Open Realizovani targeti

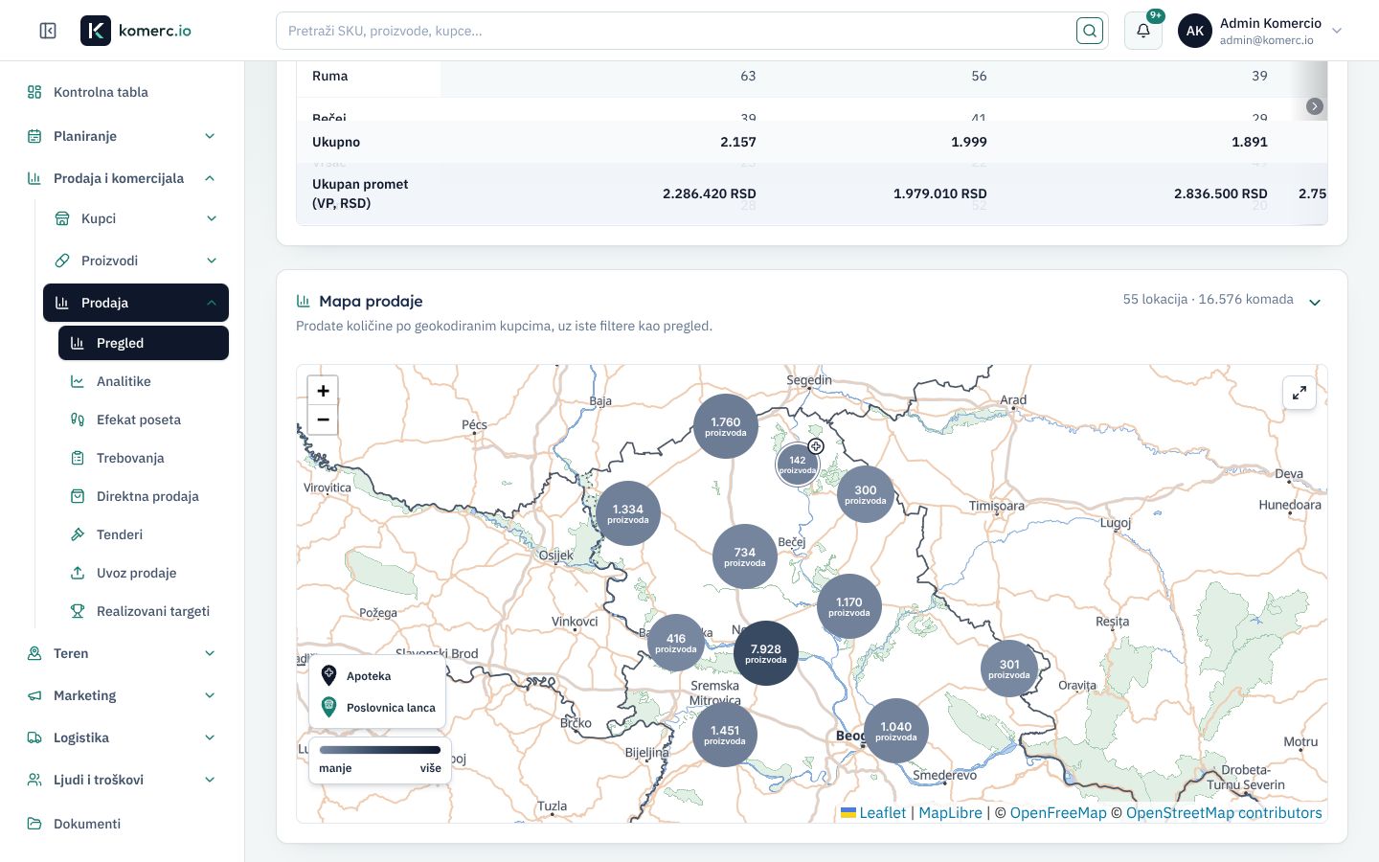(x=144, y=611)
